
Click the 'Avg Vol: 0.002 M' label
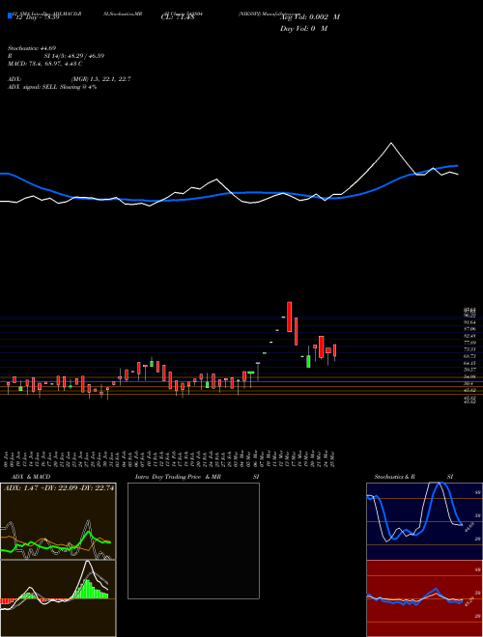[x=310, y=17]
